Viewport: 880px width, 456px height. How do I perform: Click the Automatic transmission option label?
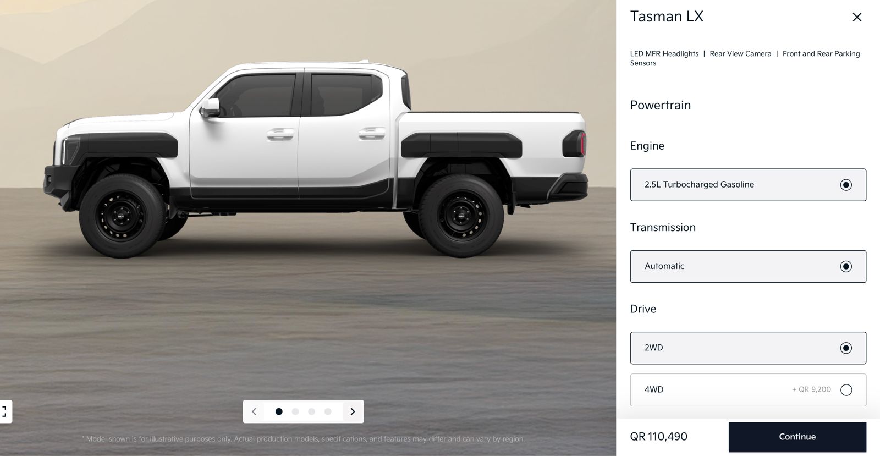pos(664,266)
